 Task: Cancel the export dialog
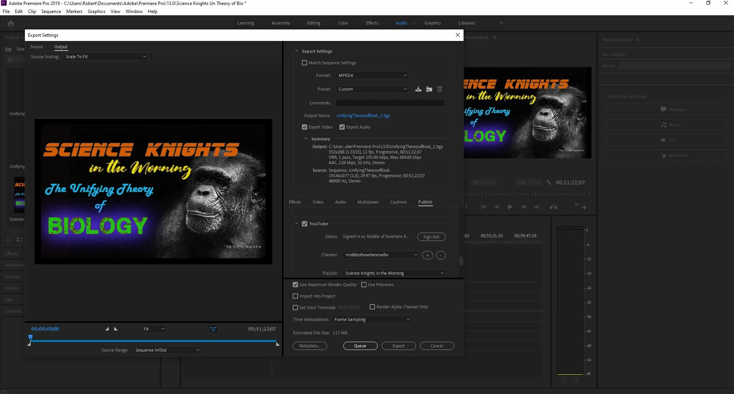point(437,346)
